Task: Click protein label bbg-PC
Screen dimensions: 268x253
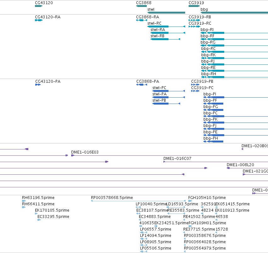Action: 210,113
